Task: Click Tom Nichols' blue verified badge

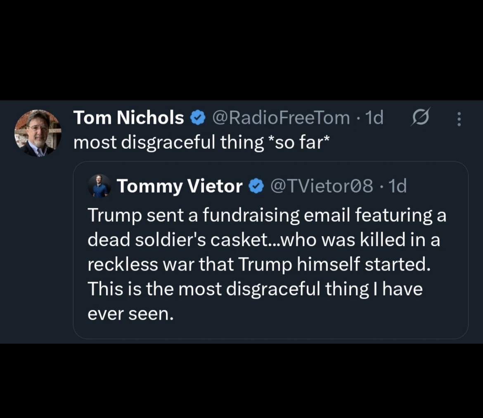Action: coord(198,119)
